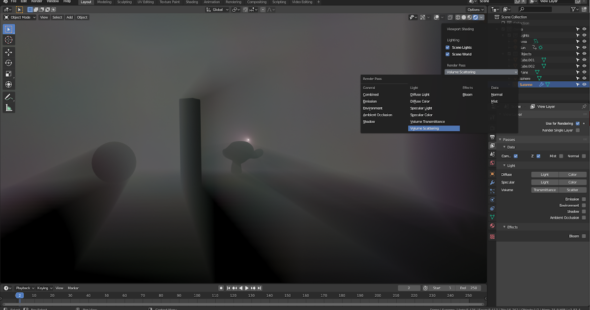This screenshot has width=590, height=310.
Task: Activate the Annotate tool
Action: tap(8, 96)
